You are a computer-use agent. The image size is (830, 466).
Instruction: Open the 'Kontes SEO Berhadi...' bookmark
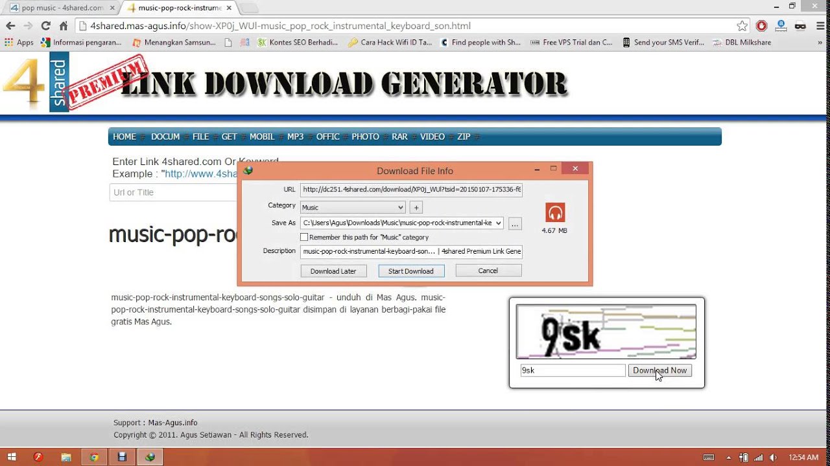pyautogui.click(x=298, y=43)
